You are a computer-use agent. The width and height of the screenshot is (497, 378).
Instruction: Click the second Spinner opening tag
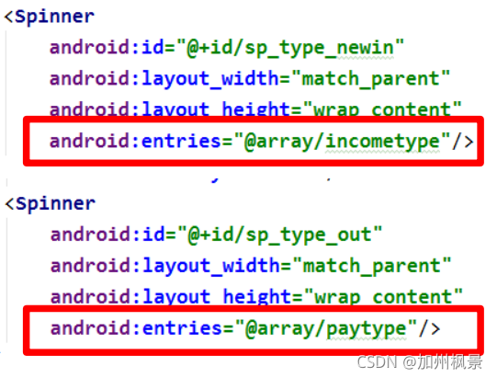click(50, 203)
